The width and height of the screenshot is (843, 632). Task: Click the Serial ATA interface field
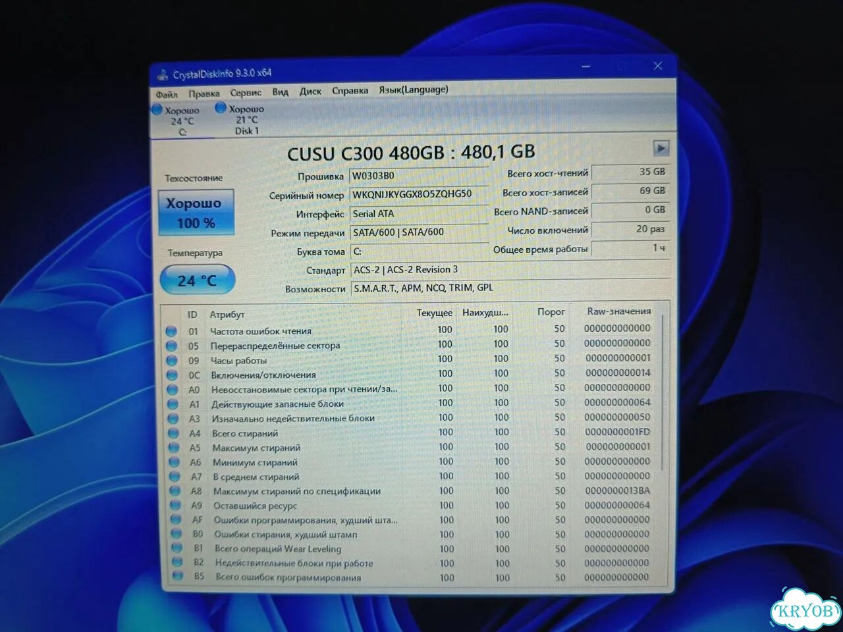419,213
